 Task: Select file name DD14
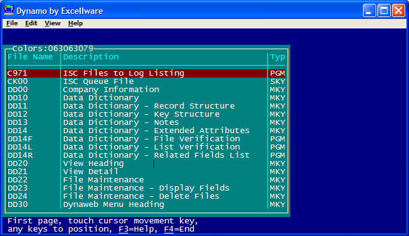(x=18, y=131)
